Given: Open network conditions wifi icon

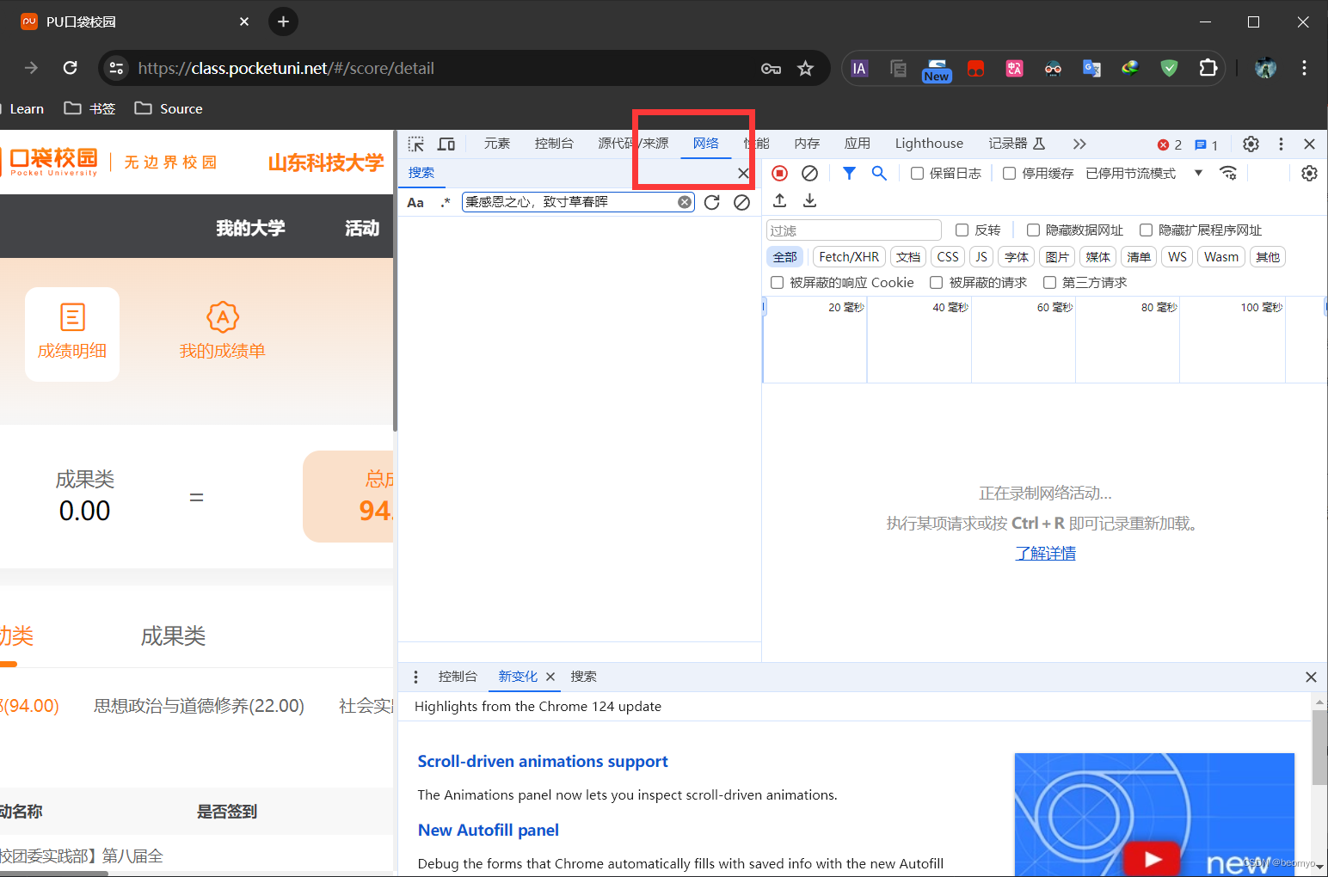Looking at the screenshot, I should [x=1228, y=173].
